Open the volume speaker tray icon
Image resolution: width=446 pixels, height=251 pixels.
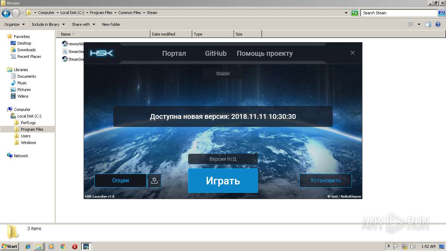[413, 246]
